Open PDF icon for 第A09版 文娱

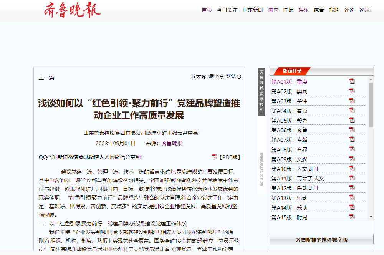pyautogui.click(x=352, y=159)
